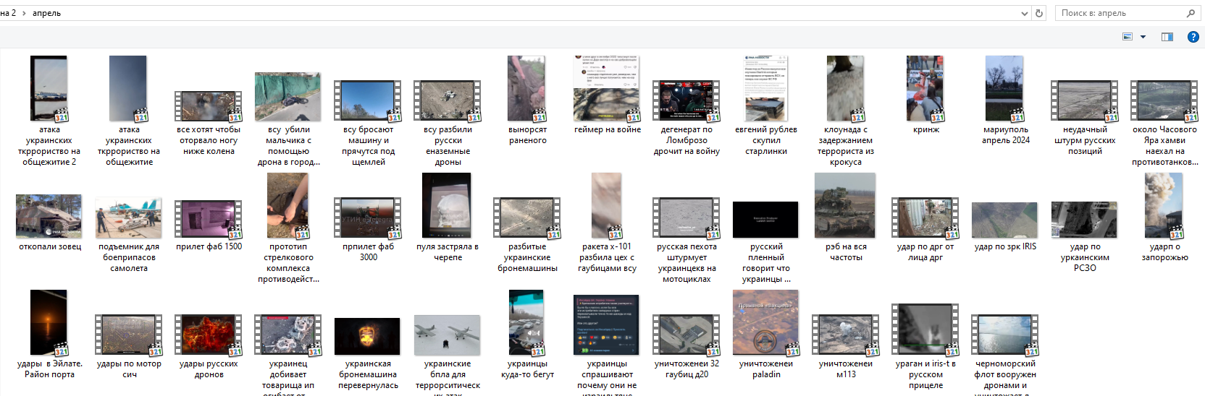Select file 'уничтоженеи 32 гаубиц д20'
The image size is (1205, 396).
(687, 347)
